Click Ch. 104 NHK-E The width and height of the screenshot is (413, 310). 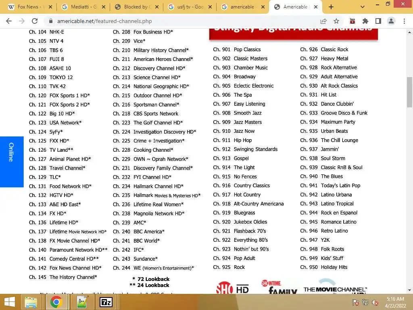click(46, 32)
